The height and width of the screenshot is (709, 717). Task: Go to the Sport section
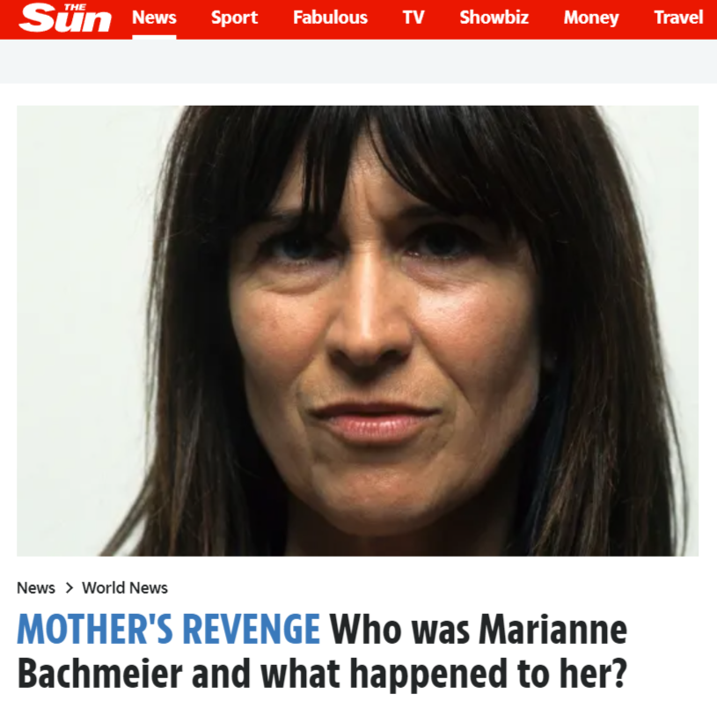234,18
